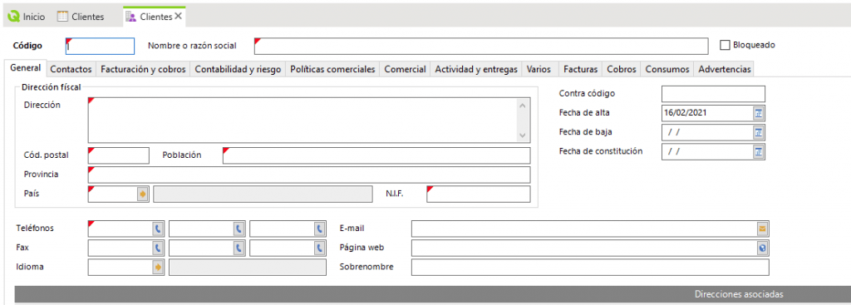Viewport: 851px width, 305px height.
Task: Click the Página web globe icon
Action: click(763, 248)
